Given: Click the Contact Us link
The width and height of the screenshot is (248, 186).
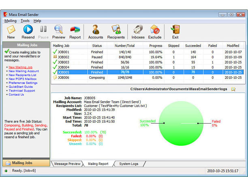Looking at the screenshot, I should [x=16, y=94].
